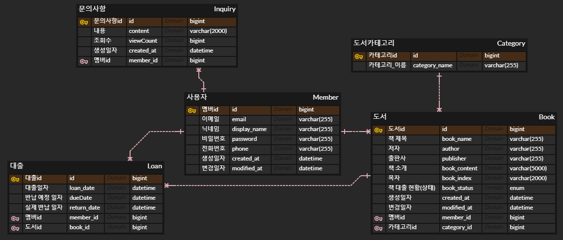Select the Category table title
The height and width of the screenshot is (240, 563).
point(511,44)
